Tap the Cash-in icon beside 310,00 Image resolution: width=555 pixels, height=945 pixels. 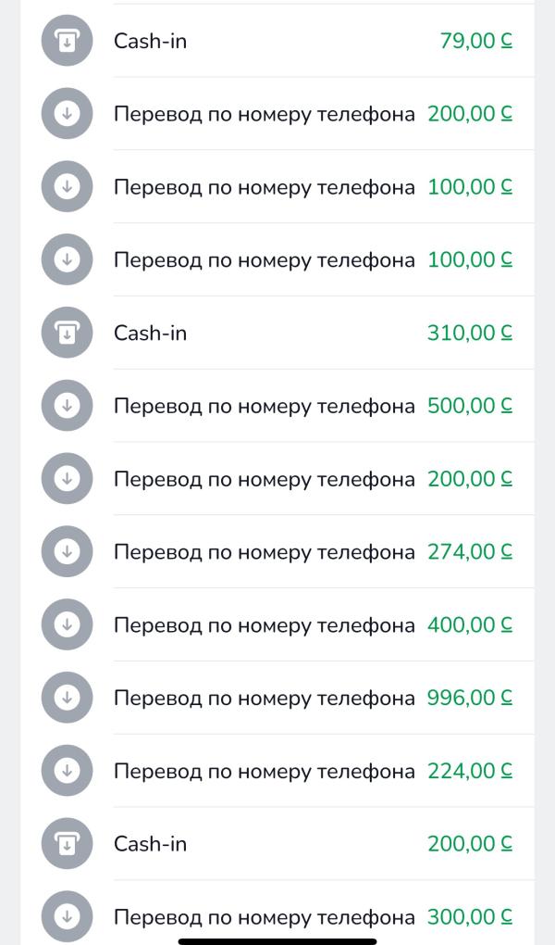coord(67,333)
